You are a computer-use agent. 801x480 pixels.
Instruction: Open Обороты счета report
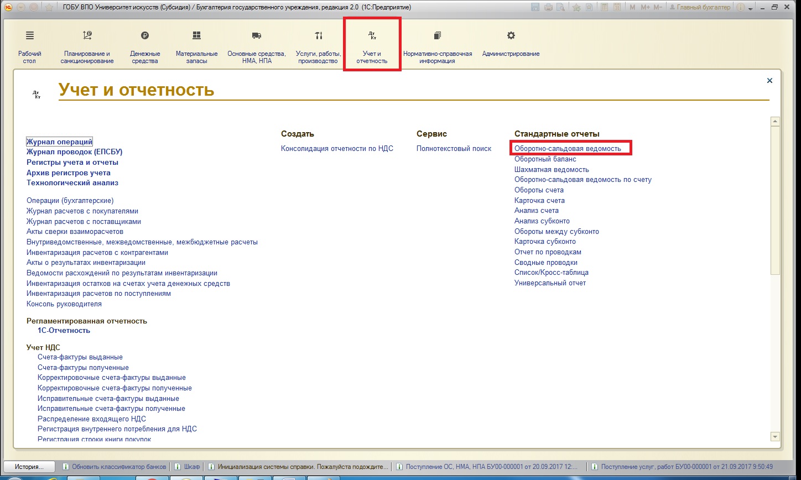(x=539, y=190)
